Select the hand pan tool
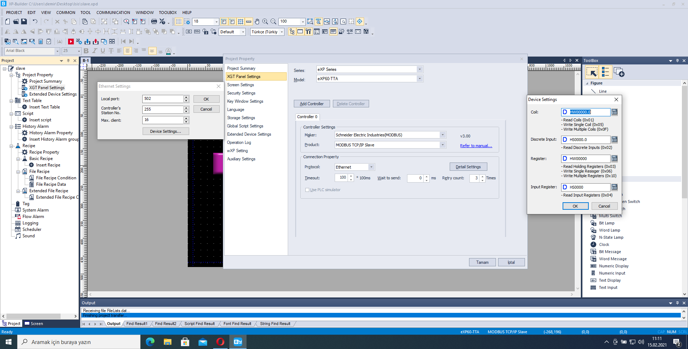This screenshot has height=349, width=688. pyautogui.click(x=257, y=22)
